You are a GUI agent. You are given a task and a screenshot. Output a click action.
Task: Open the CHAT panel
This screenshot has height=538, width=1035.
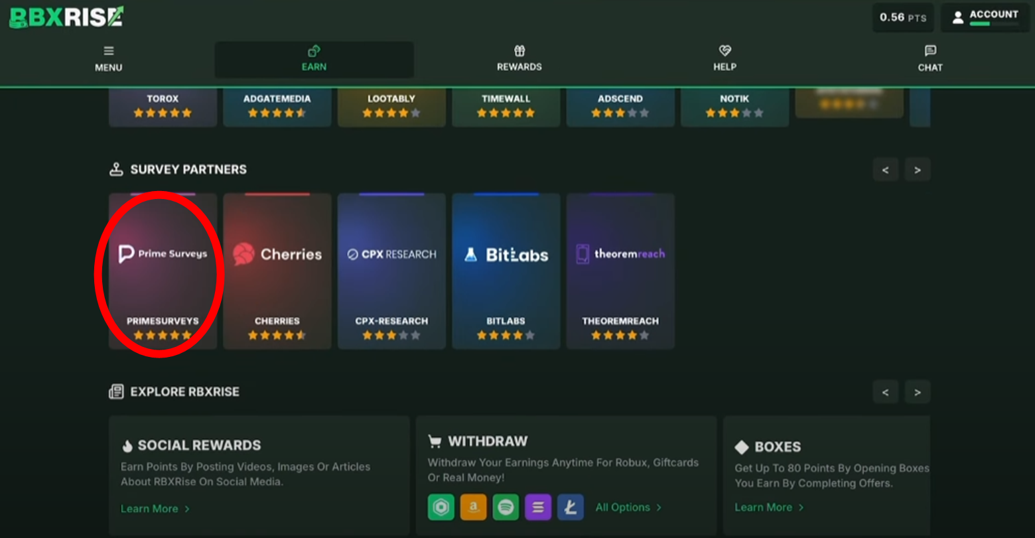[x=930, y=58]
